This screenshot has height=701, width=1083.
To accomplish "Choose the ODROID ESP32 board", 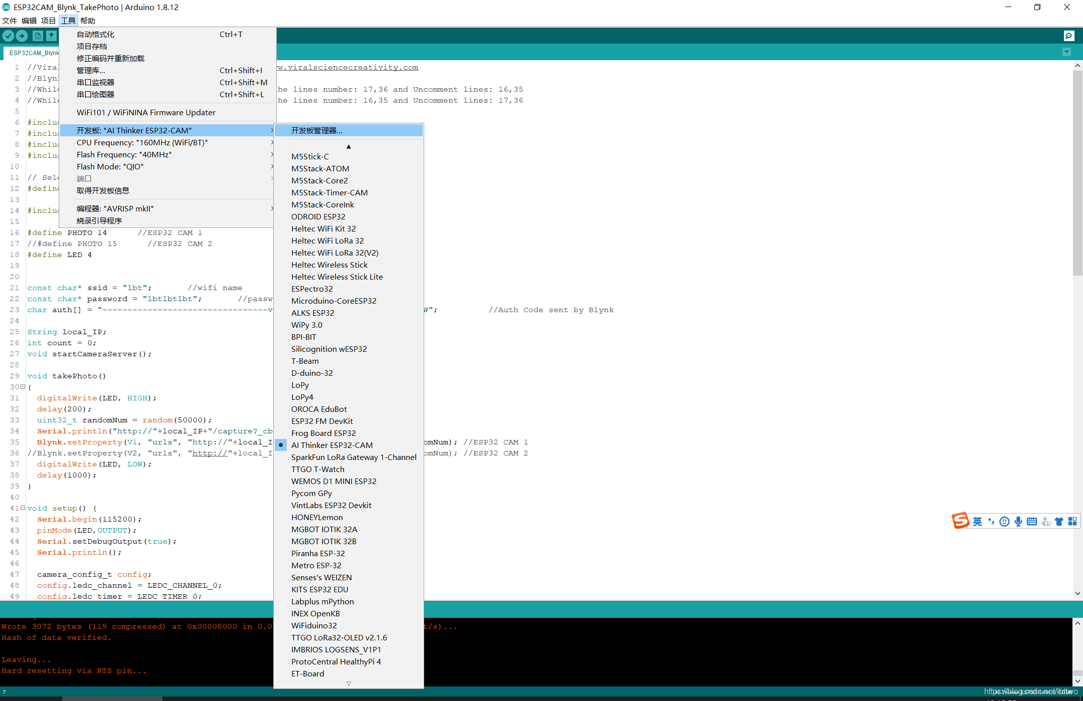I will click(348, 216).
